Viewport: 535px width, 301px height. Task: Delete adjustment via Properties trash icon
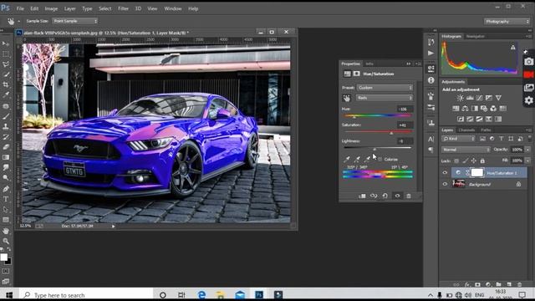click(x=409, y=196)
